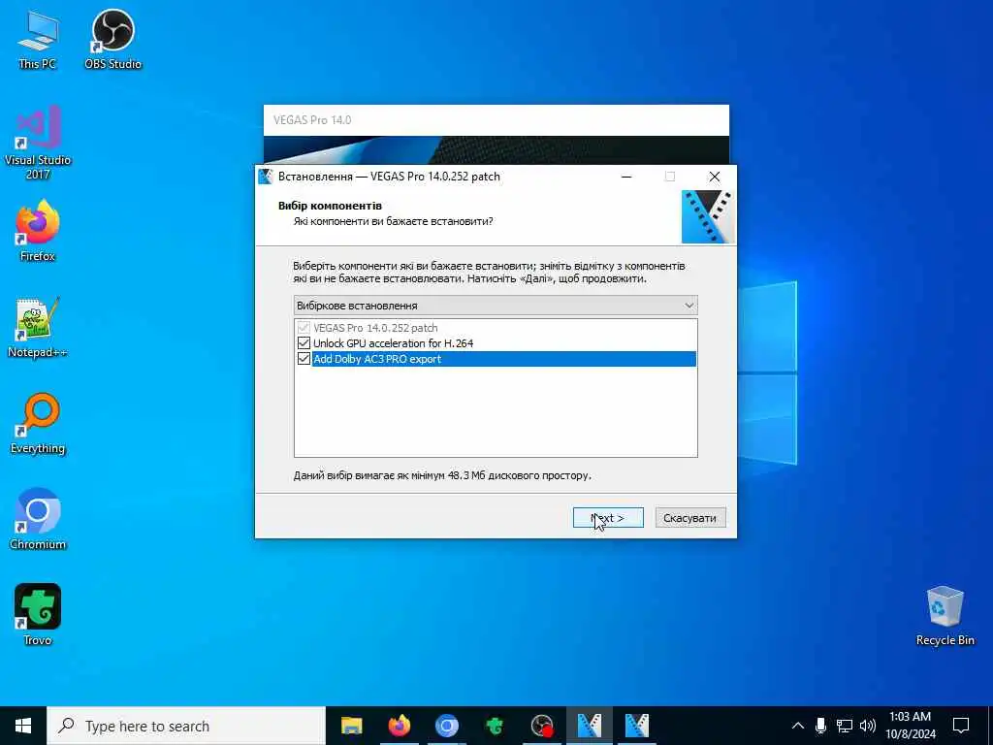Screen dimensions: 993x745
Task: Select the 'Unlock GPU acceleration for H.264' row text
Action: pos(394,343)
